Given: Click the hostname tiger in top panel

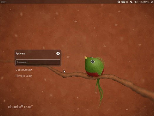Looking at the screenshot, I should coord(3,2).
